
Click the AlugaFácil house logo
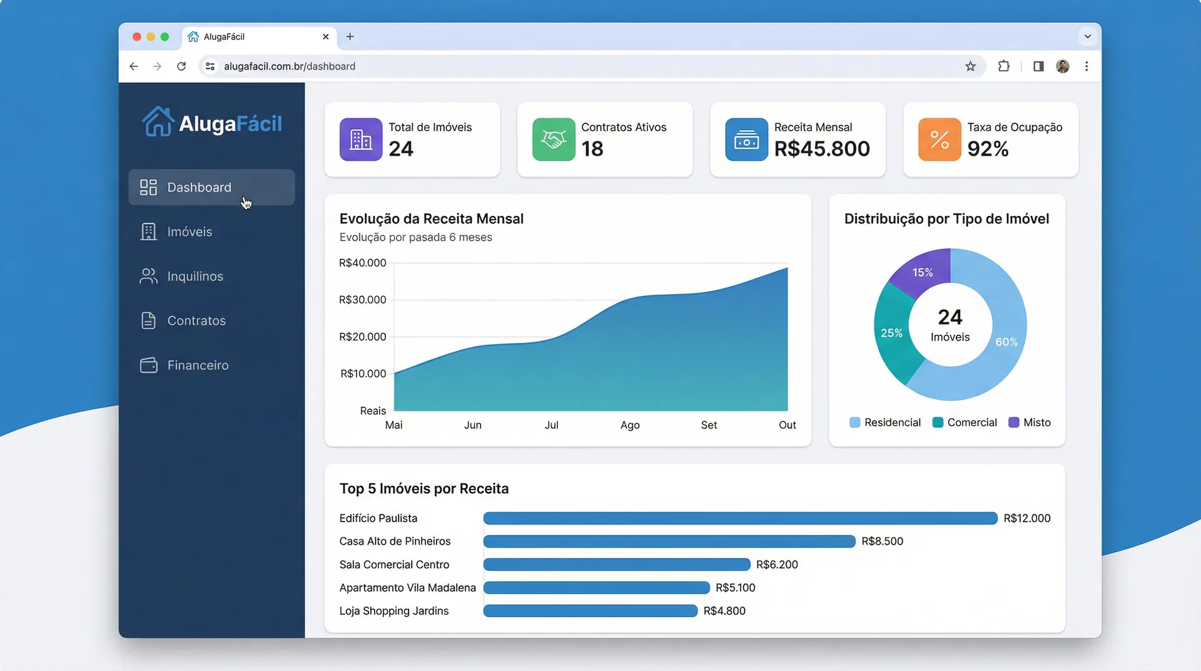[158, 123]
